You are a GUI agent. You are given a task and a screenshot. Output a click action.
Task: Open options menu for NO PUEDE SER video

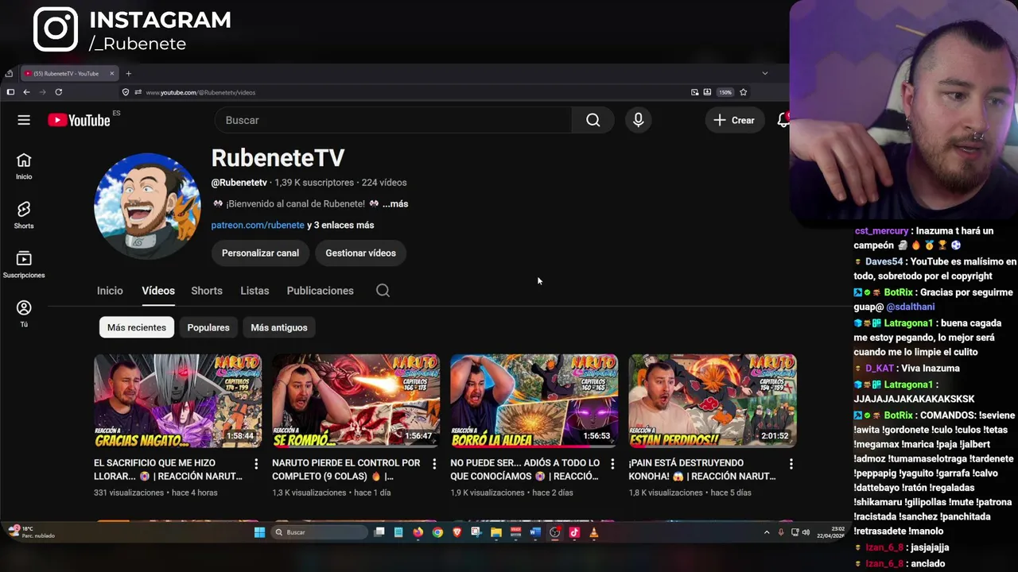coord(612,463)
